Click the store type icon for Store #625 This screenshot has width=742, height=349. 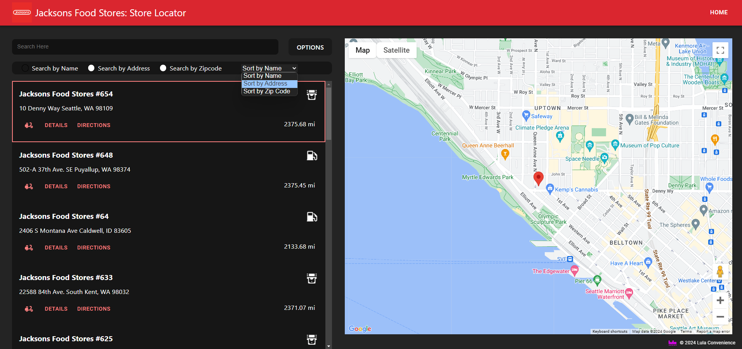[312, 339]
